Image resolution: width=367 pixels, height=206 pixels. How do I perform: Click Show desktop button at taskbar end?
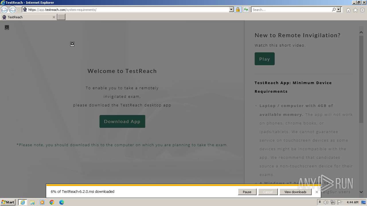coord(364,202)
